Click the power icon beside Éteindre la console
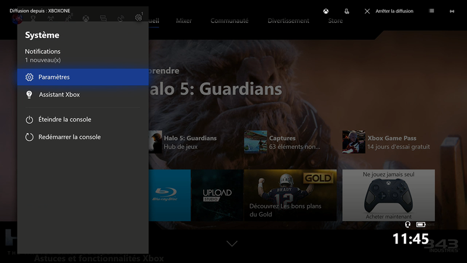The width and height of the screenshot is (467, 263). click(29, 120)
